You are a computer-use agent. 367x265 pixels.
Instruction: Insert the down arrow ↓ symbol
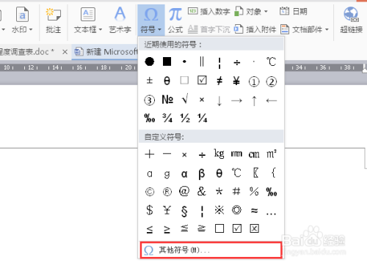219,100
